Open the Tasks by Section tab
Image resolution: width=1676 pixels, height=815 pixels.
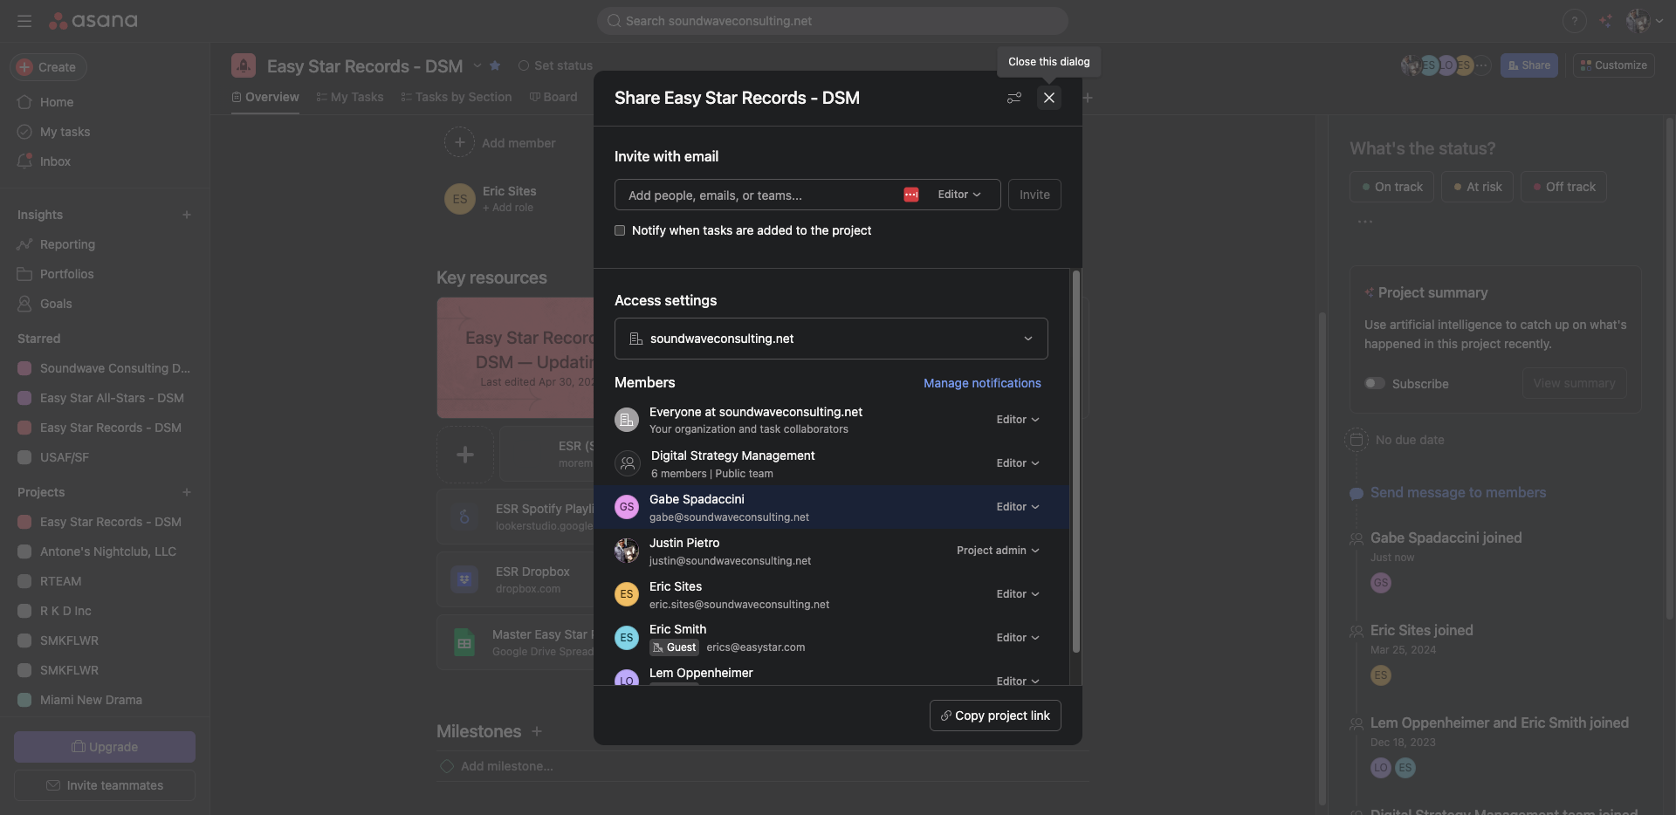point(457,97)
